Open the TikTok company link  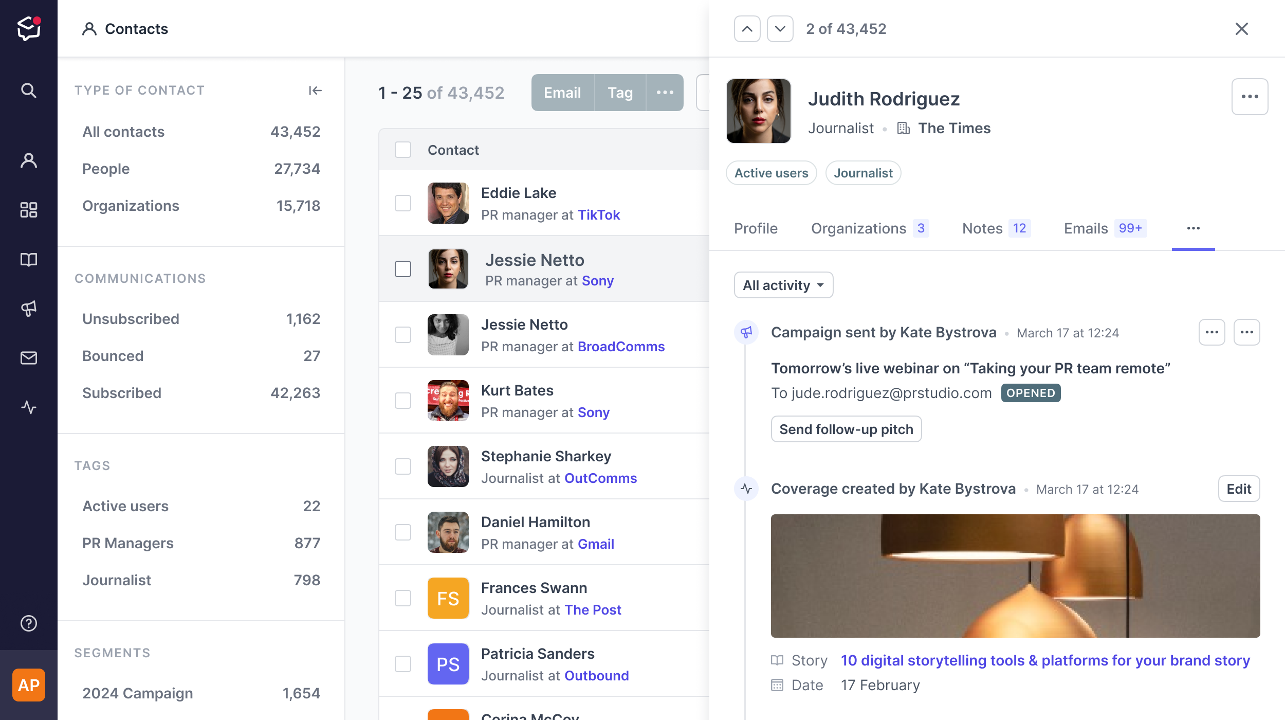coord(599,214)
